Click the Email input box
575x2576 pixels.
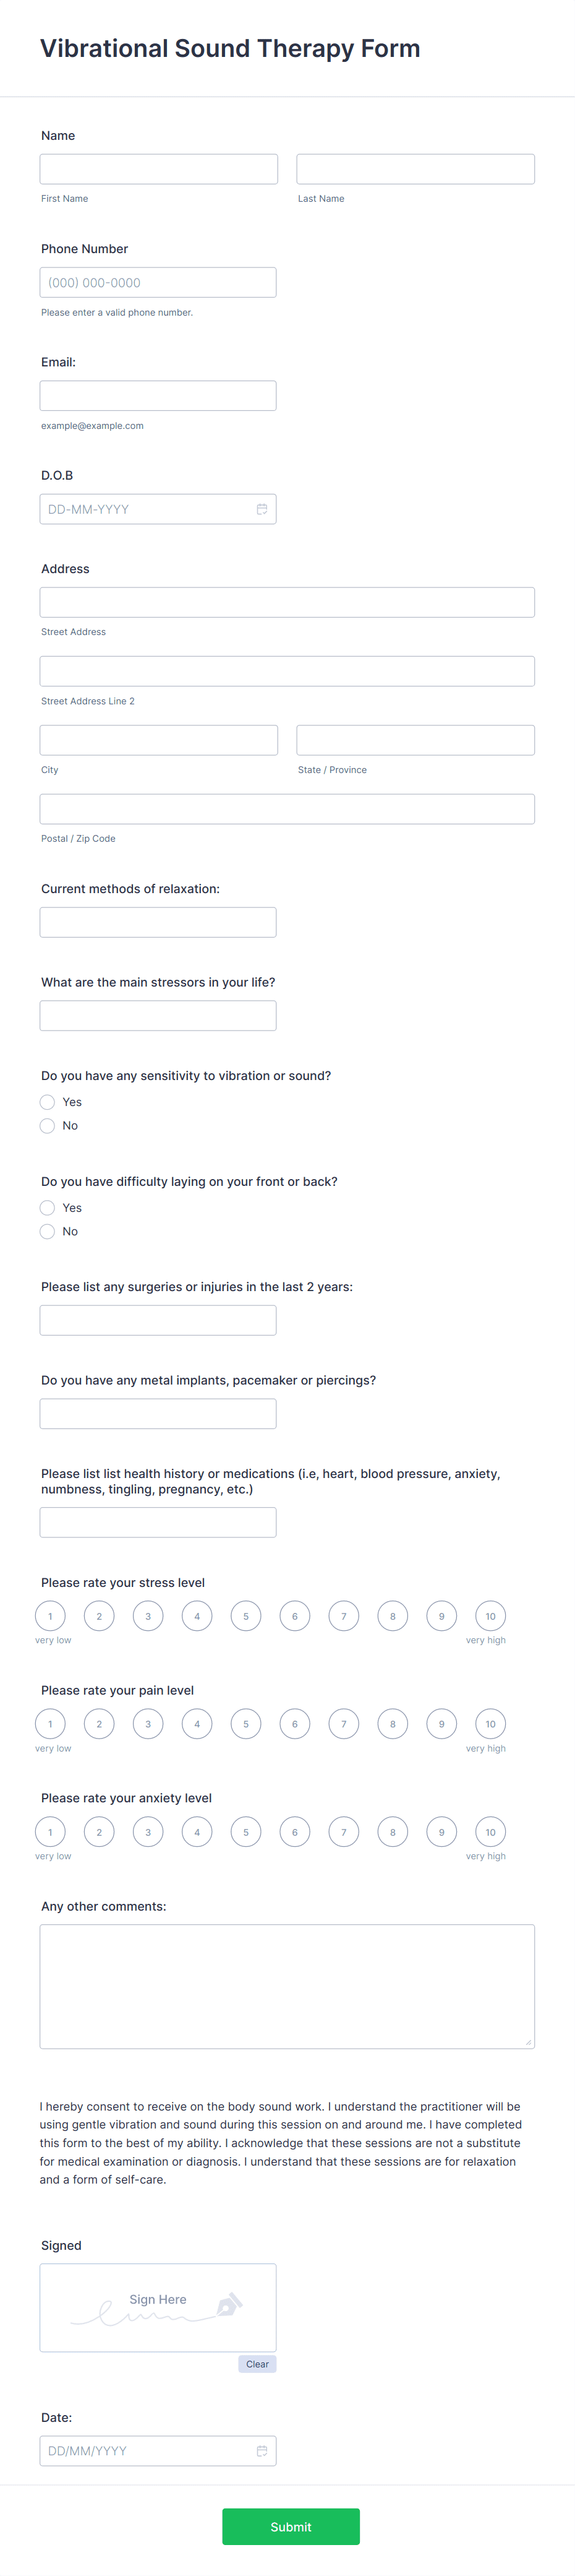click(158, 395)
